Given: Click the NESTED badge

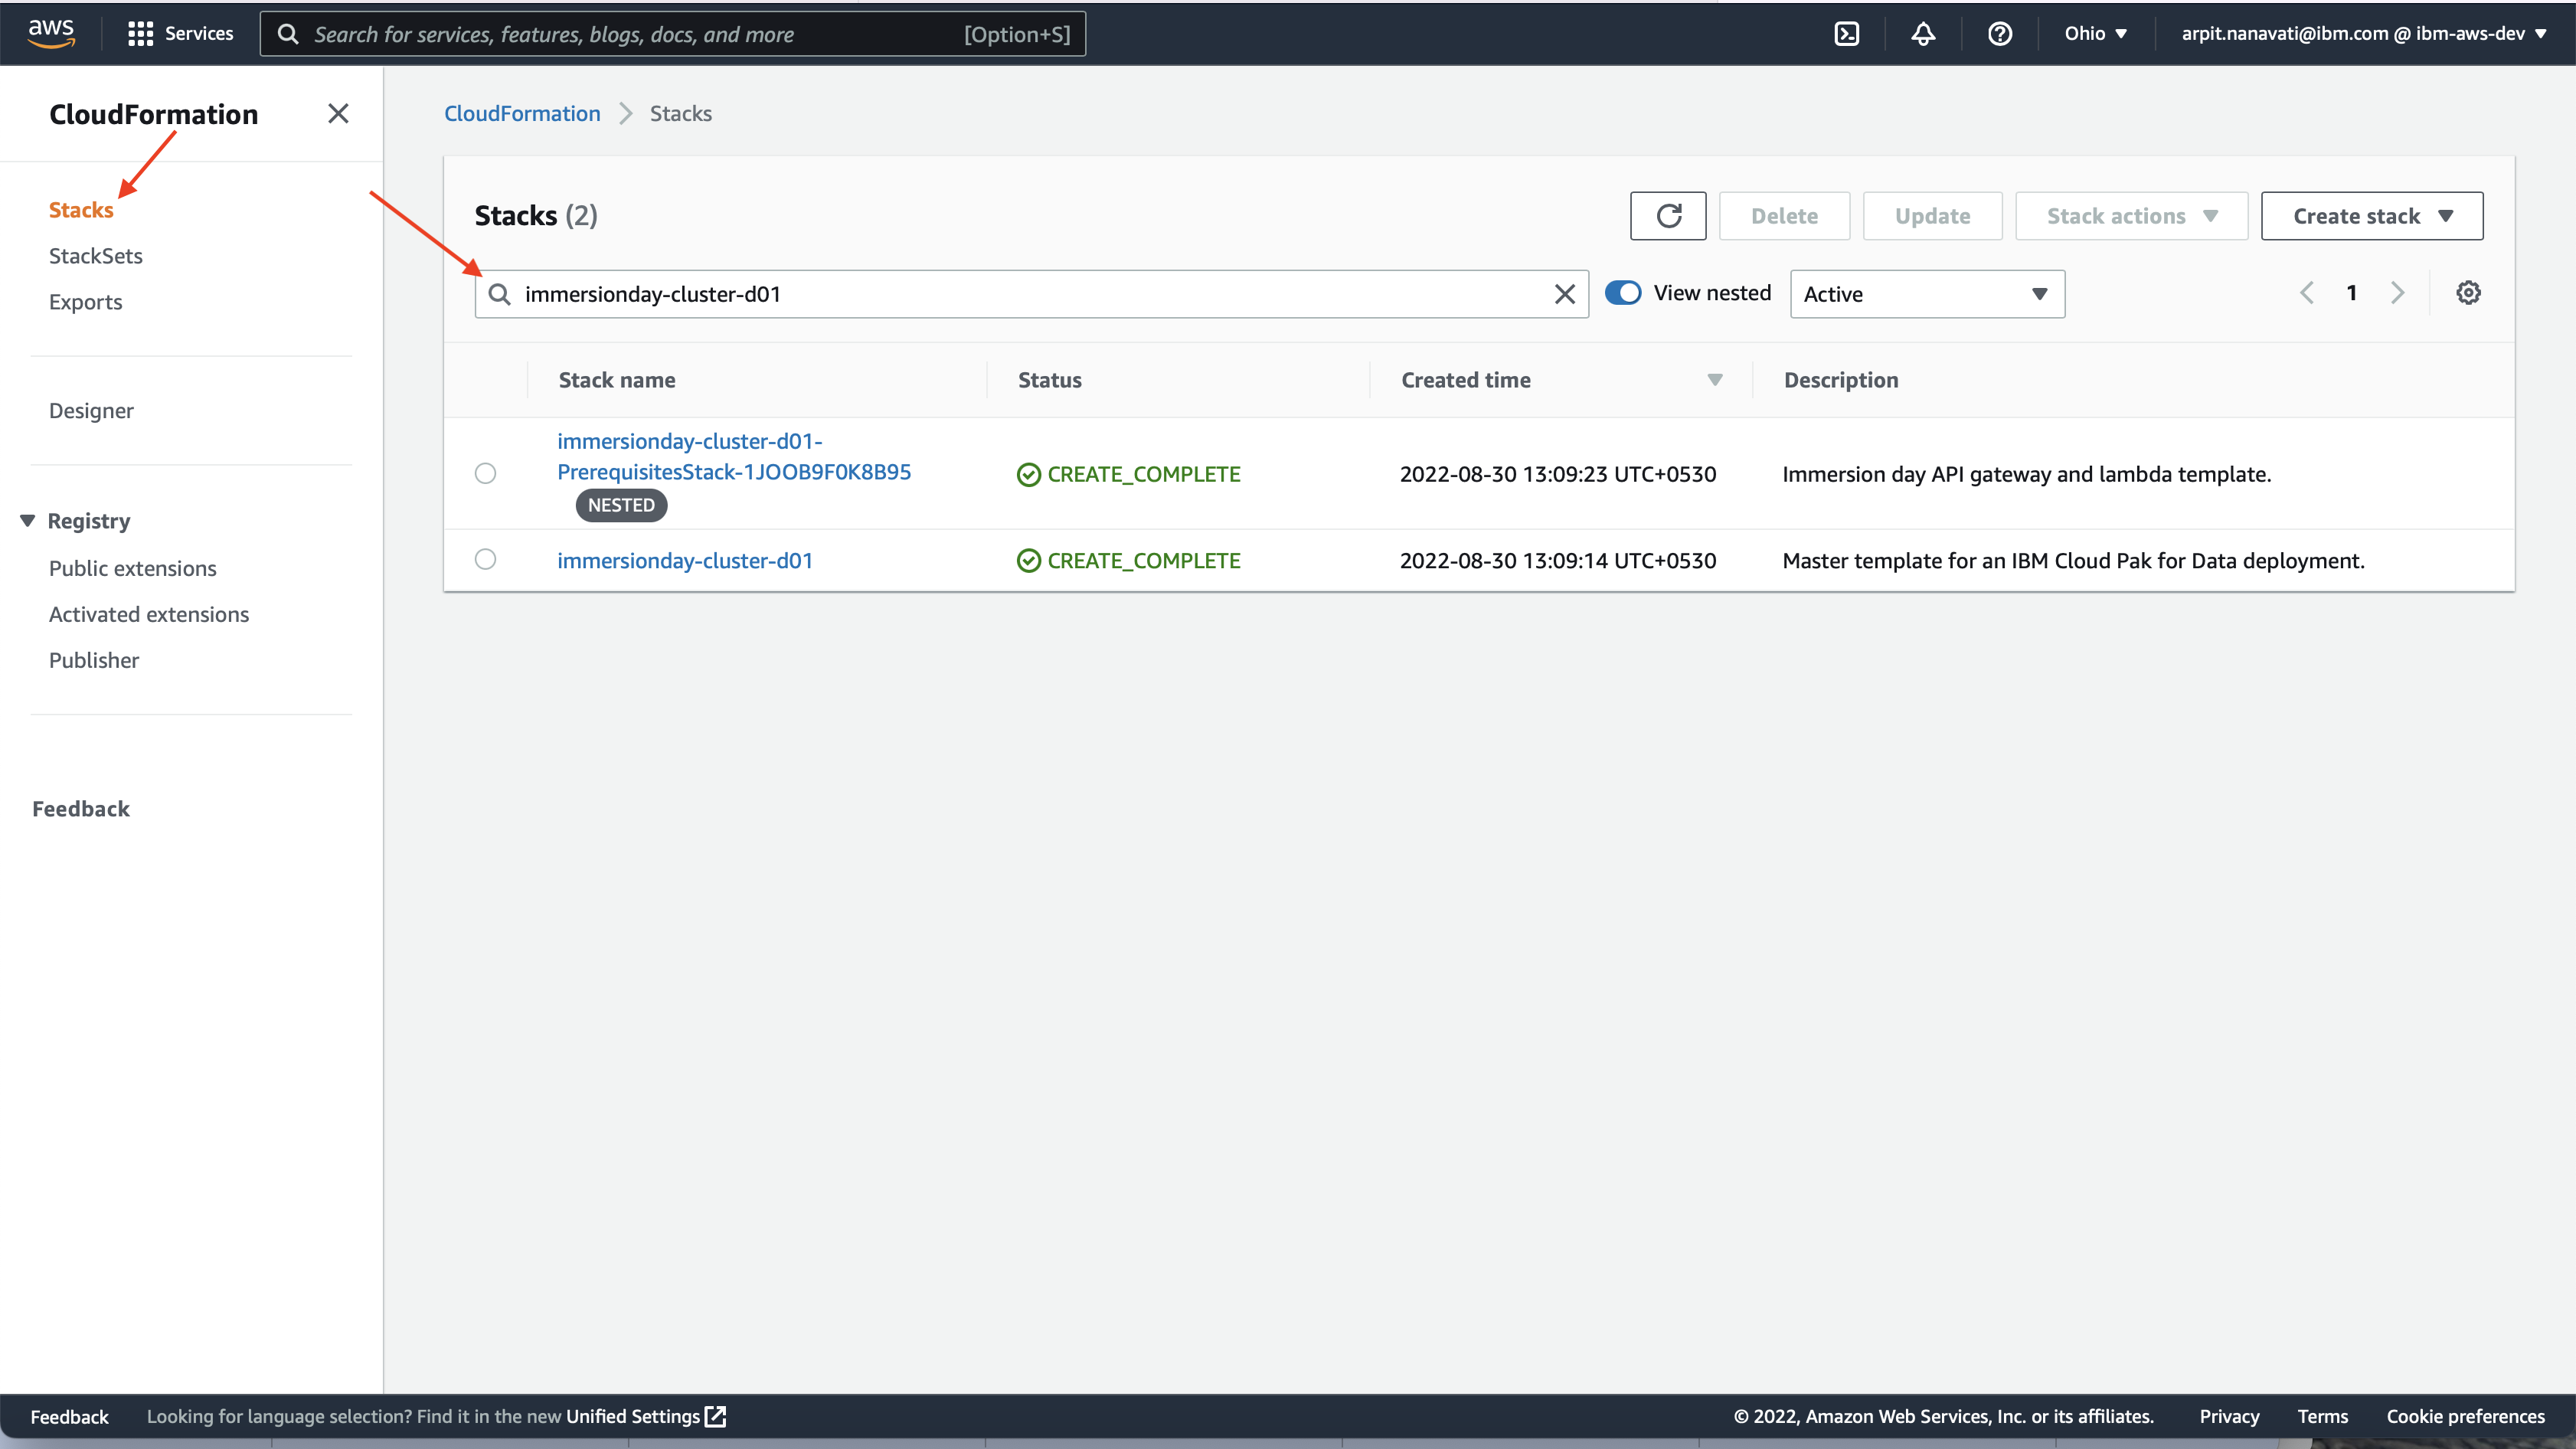Looking at the screenshot, I should 621,505.
